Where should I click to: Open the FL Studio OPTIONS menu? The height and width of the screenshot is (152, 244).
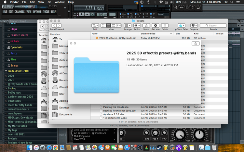coord(37,12)
